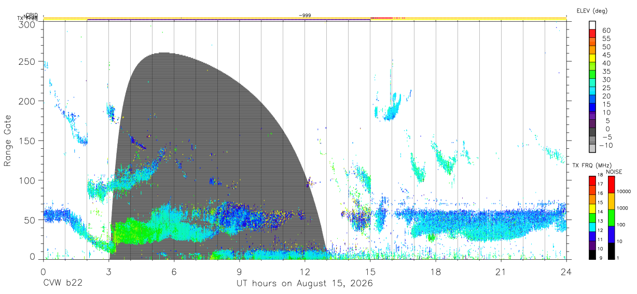Click the cyan TX FRQ swatch between 12 and 13
Screen dimensions: 637x294
pyautogui.click(x=592, y=226)
